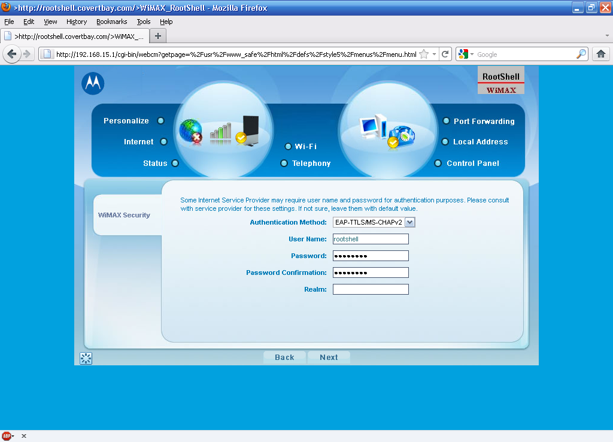Click the User Name input field
This screenshot has height=442, width=613.
coord(371,239)
